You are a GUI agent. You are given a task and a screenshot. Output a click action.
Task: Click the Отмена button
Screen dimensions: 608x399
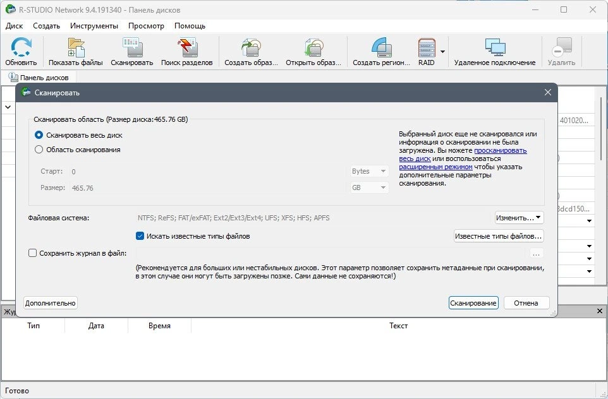coord(526,303)
